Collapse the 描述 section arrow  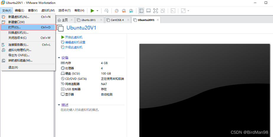click(x=59, y=105)
